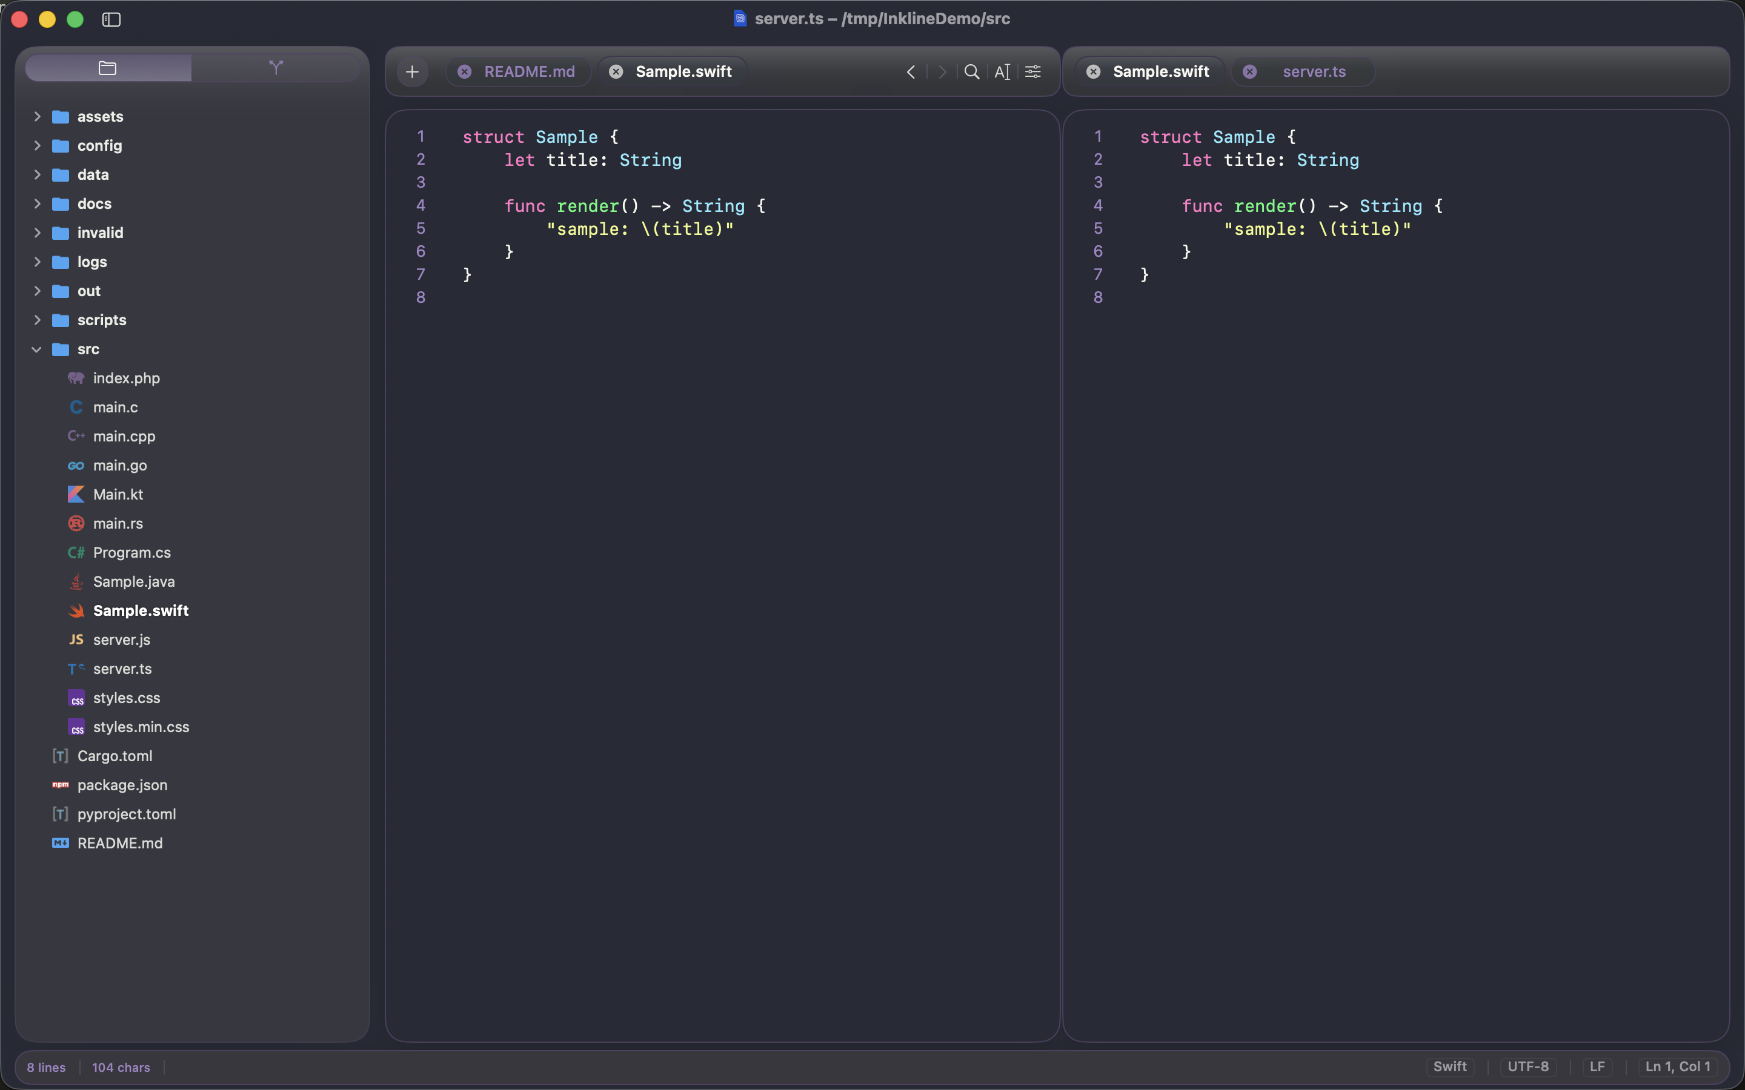1745x1090 pixels.
Task: Close the right pane Sample.swift tab
Action: [x=1093, y=71]
